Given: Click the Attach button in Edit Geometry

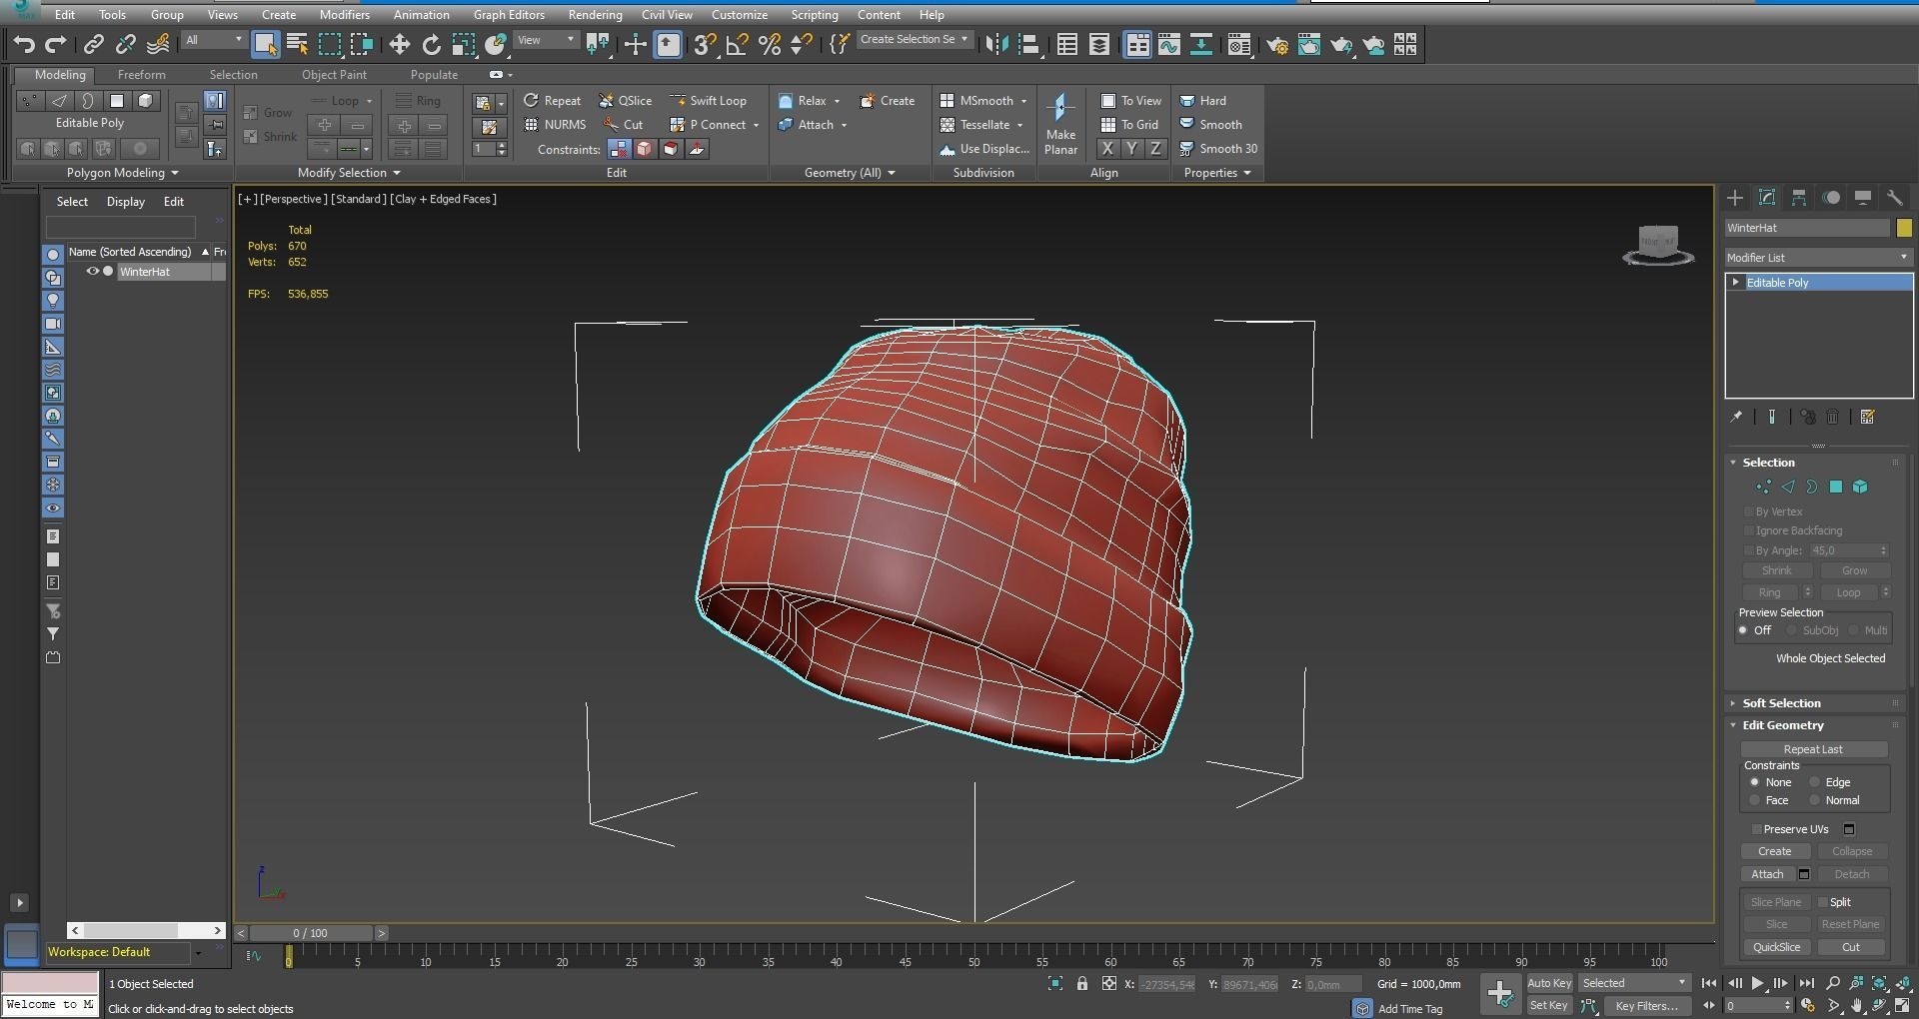Looking at the screenshot, I should [1767, 874].
